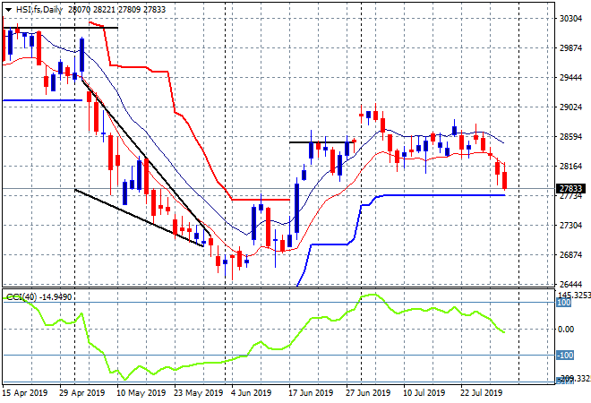Click the 17 Jun 2019 date label

(x=313, y=392)
